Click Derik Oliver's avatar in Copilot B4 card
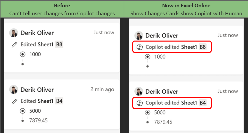This screenshot has height=133, width=248. point(139,91)
